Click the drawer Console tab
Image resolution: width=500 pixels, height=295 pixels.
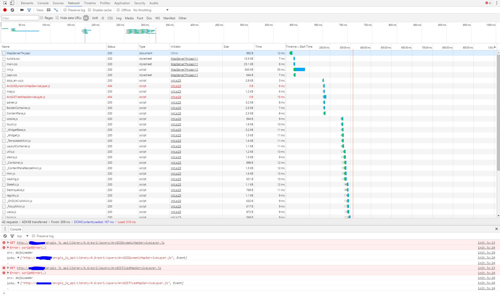pos(16,229)
